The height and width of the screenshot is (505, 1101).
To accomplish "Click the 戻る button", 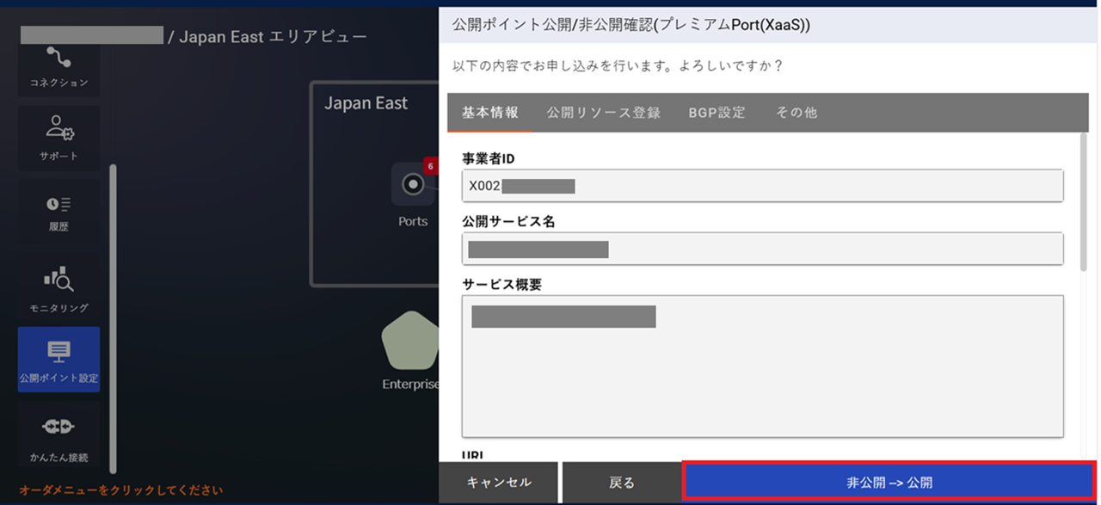I will (622, 482).
